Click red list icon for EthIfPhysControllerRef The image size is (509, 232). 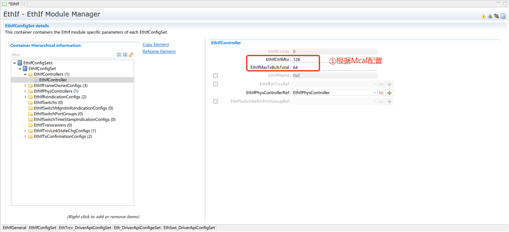click(382, 93)
